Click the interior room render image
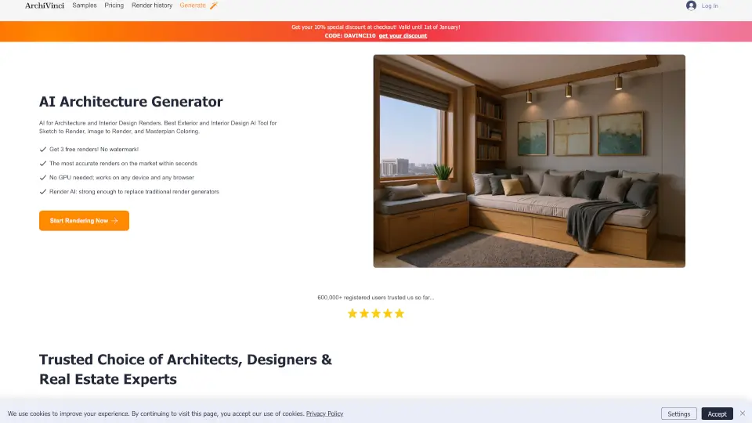The height and width of the screenshot is (423, 752). pos(529,161)
